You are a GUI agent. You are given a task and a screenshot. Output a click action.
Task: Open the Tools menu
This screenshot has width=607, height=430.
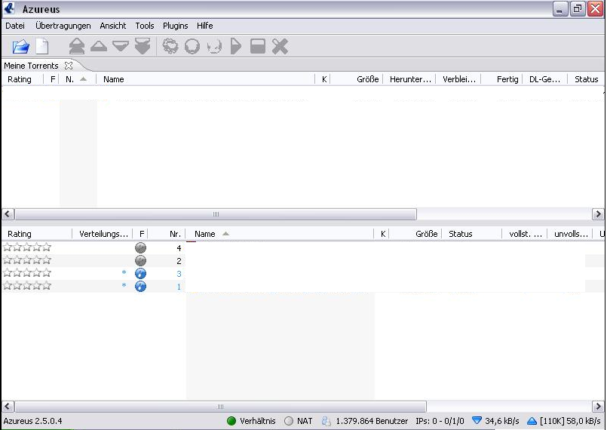coord(145,26)
